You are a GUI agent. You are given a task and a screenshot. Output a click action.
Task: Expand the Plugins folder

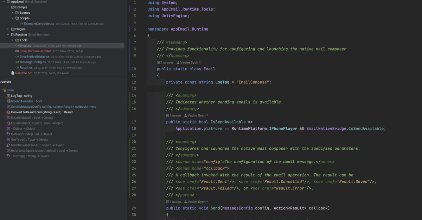[x=8, y=29]
